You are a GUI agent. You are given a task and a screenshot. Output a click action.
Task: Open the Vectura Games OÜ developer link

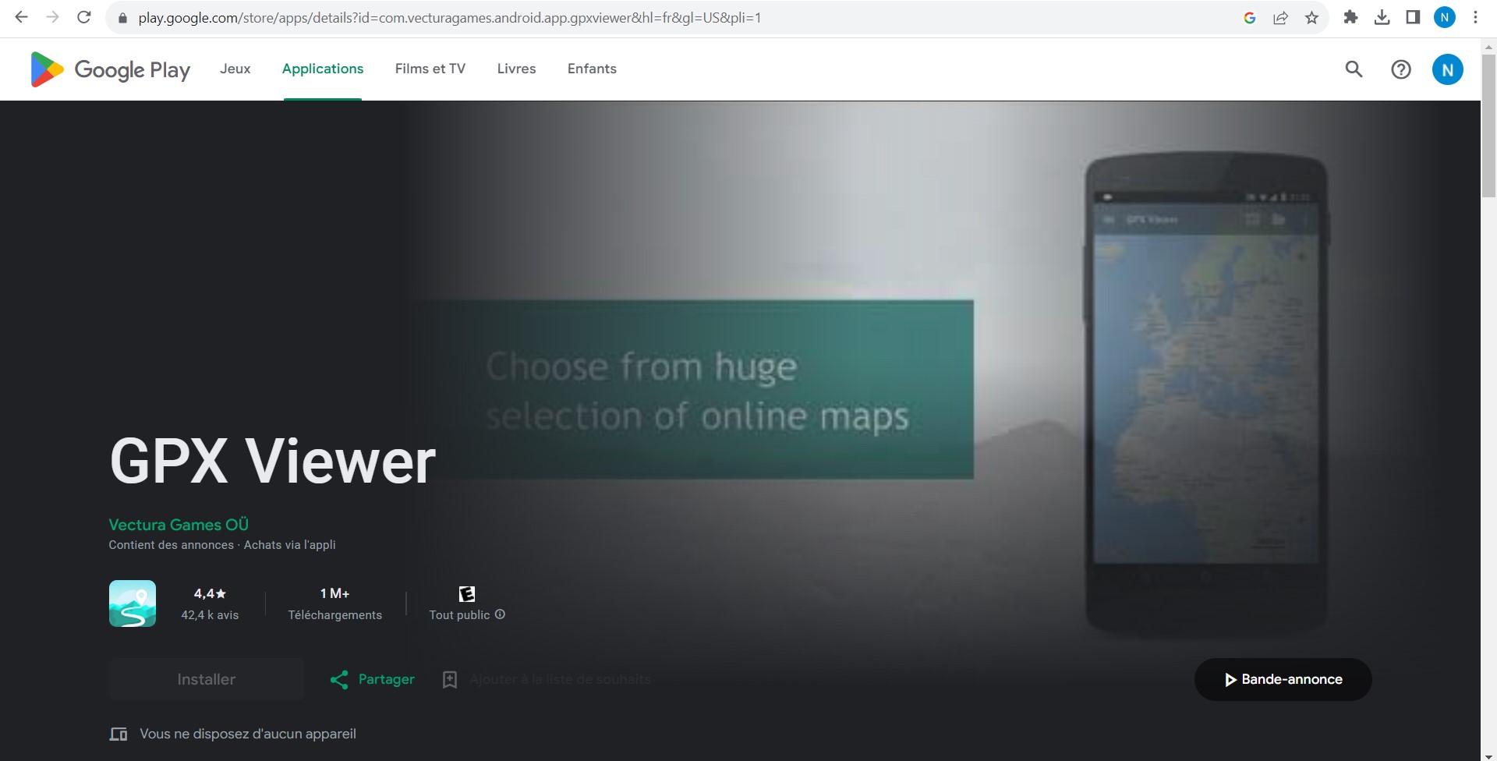(179, 525)
